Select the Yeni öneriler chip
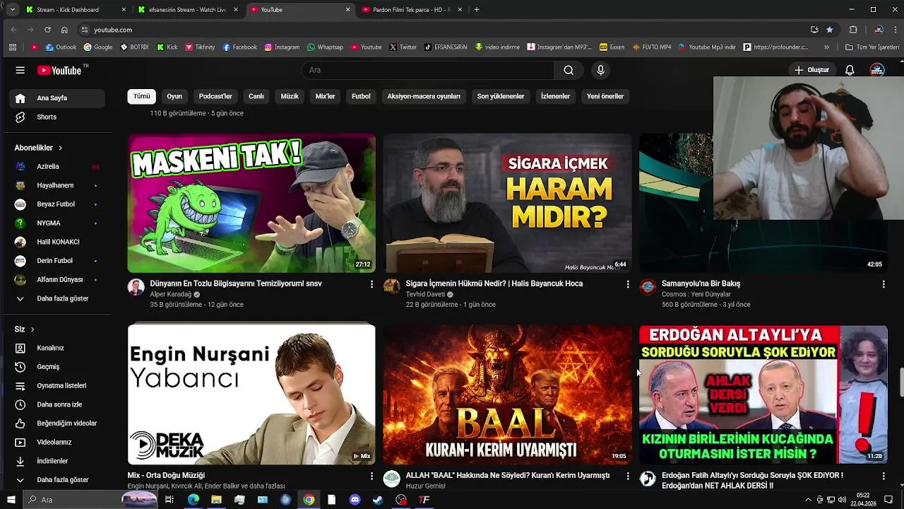 605,96
